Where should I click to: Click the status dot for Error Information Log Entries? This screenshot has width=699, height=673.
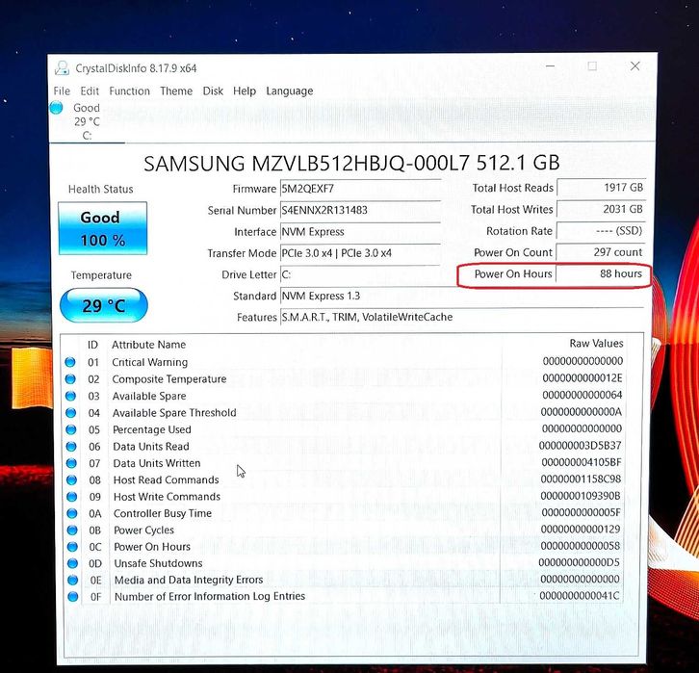click(72, 596)
